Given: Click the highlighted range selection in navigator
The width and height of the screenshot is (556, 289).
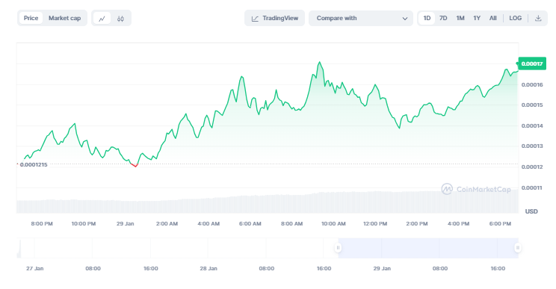Looking at the screenshot, I should tap(428, 248).
